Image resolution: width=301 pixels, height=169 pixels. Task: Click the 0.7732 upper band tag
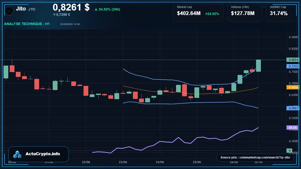(293, 66)
